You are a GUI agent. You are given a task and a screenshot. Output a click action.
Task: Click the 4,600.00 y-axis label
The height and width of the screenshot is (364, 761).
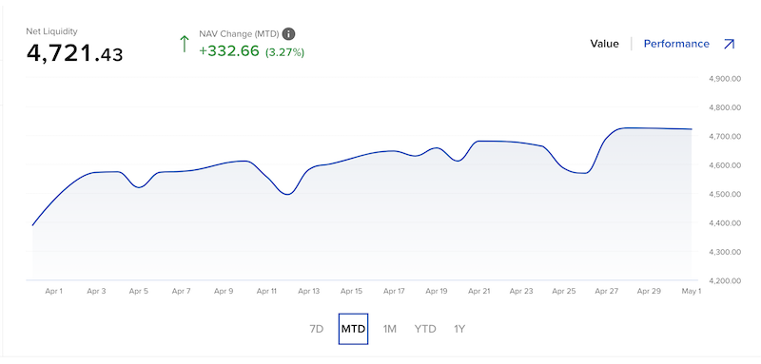(x=724, y=165)
